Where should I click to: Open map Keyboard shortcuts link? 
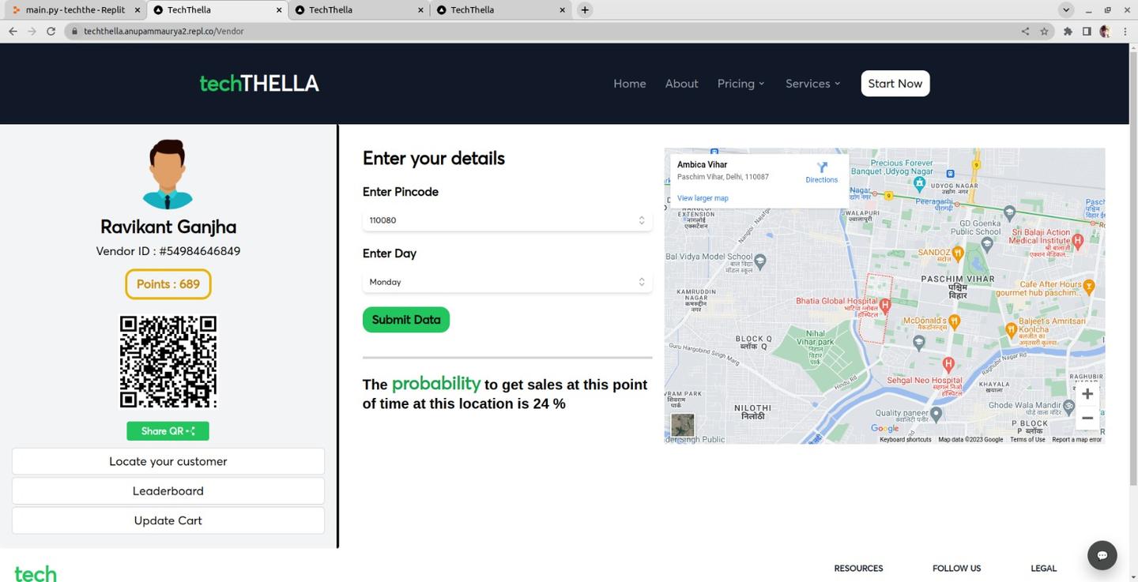[906, 440]
